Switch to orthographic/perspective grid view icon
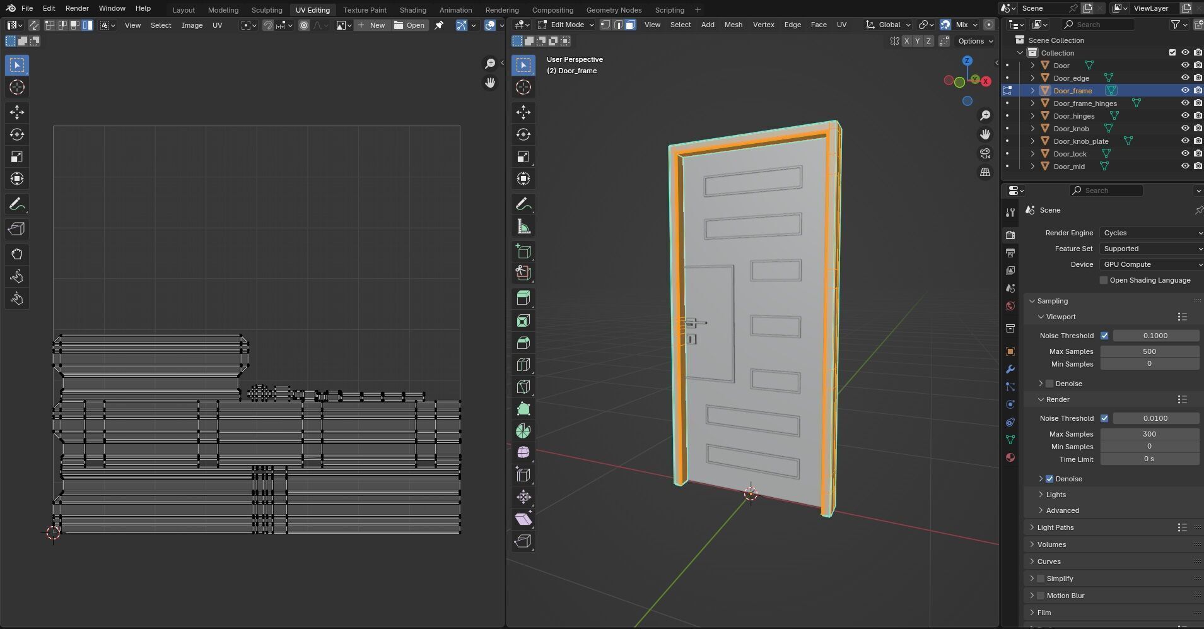Viewport: 1204px width, 629px height. tap(985, 172)
